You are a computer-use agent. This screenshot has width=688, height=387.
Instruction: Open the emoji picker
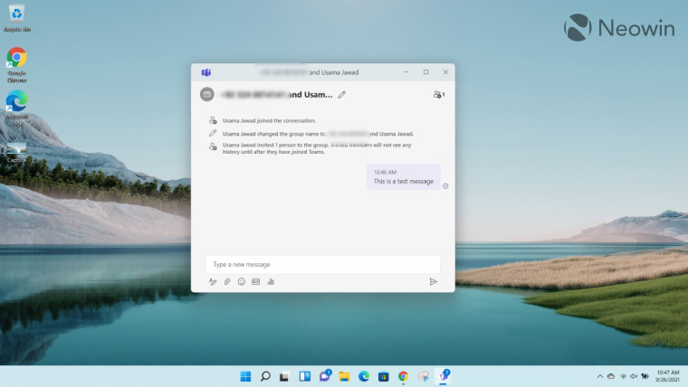click(242, 282)
